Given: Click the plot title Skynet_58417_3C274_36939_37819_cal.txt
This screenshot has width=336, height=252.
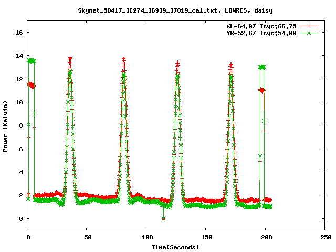Looking at the screenshot, I should point(149,10).
